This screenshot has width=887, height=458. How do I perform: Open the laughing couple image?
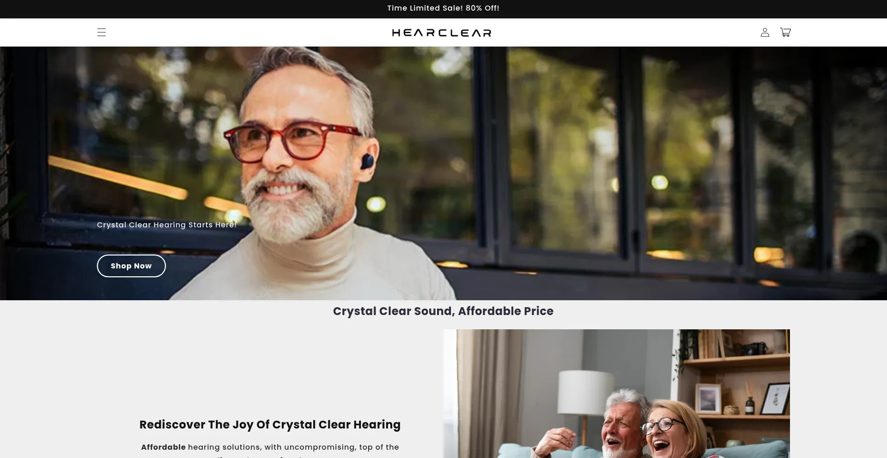click(617, 393)
